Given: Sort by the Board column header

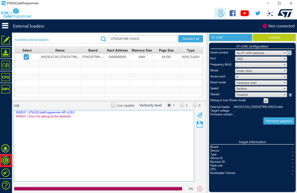Looking at the screenshot, I should point(93,50).
